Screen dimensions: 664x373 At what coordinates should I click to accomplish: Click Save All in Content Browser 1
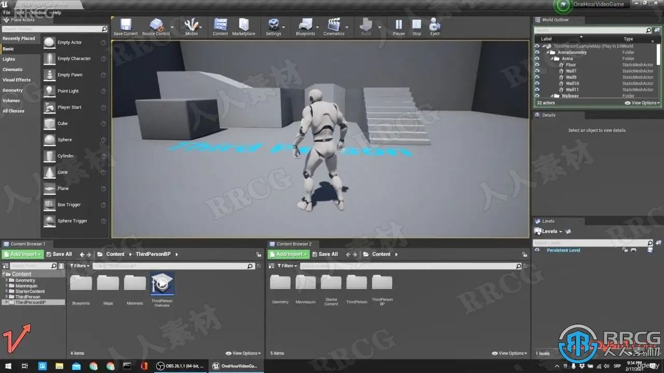pyautogui.click(x=59, y=254)
